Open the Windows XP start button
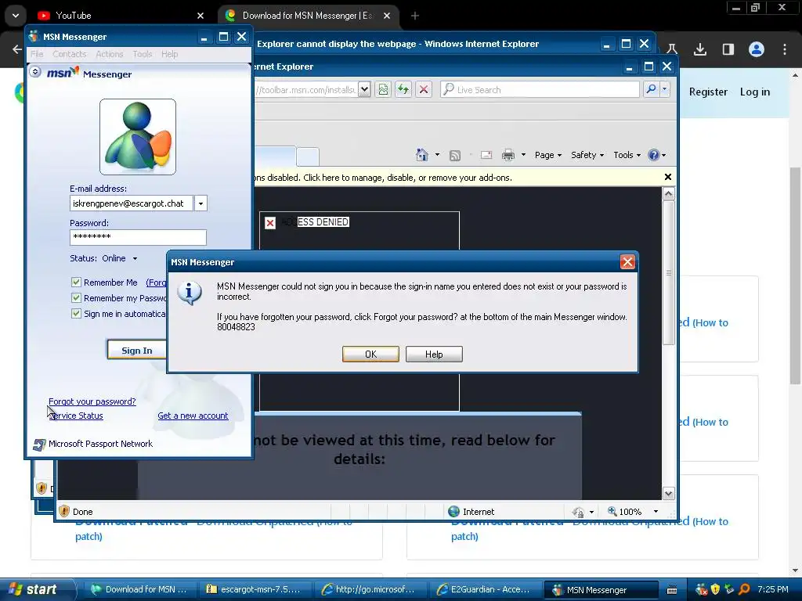Image resolution: width=802 pixels, height=601 pixels. tap(34, 589)
